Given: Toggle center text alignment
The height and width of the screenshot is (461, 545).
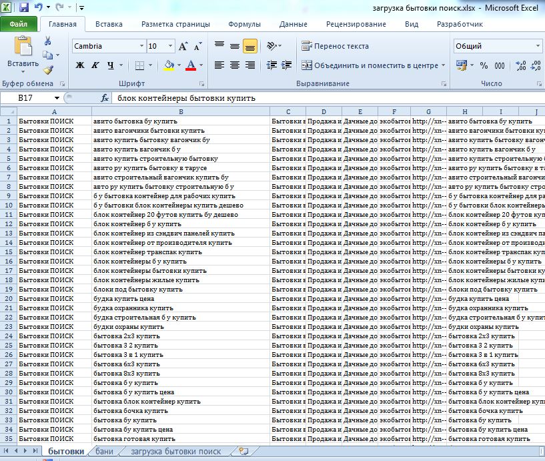Looking at the screenshot, I should click(235, 65).
